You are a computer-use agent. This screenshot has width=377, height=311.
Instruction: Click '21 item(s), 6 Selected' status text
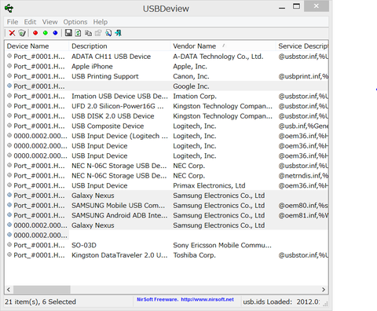point(40,302)
